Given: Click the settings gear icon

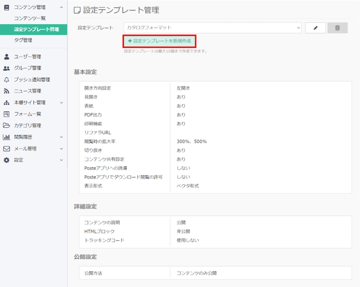Looking at the screenshot, I should pyautogui.click(x=6, y=160).
